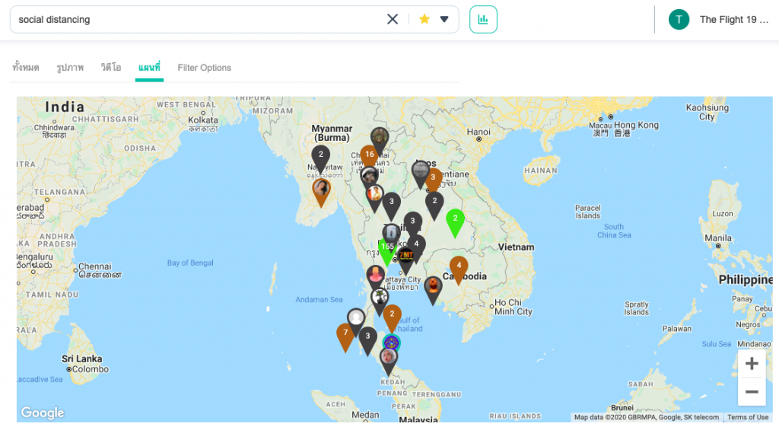The image size is (779, 430).
Task: Click the Manila city label
Action: (718, 238)
